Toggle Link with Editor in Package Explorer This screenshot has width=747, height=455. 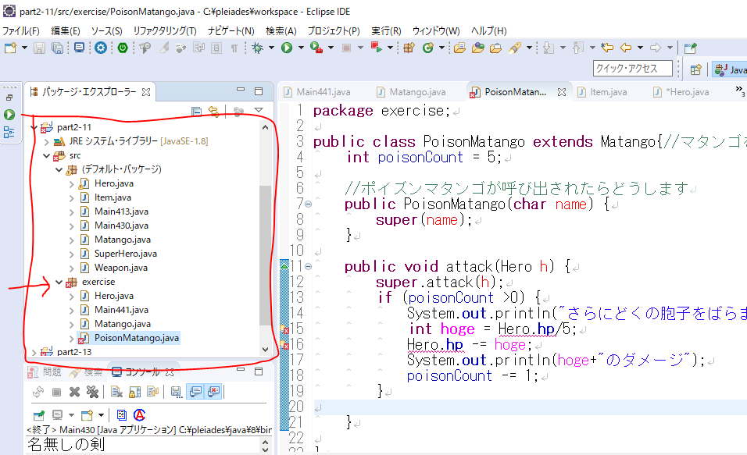point(213,112)
